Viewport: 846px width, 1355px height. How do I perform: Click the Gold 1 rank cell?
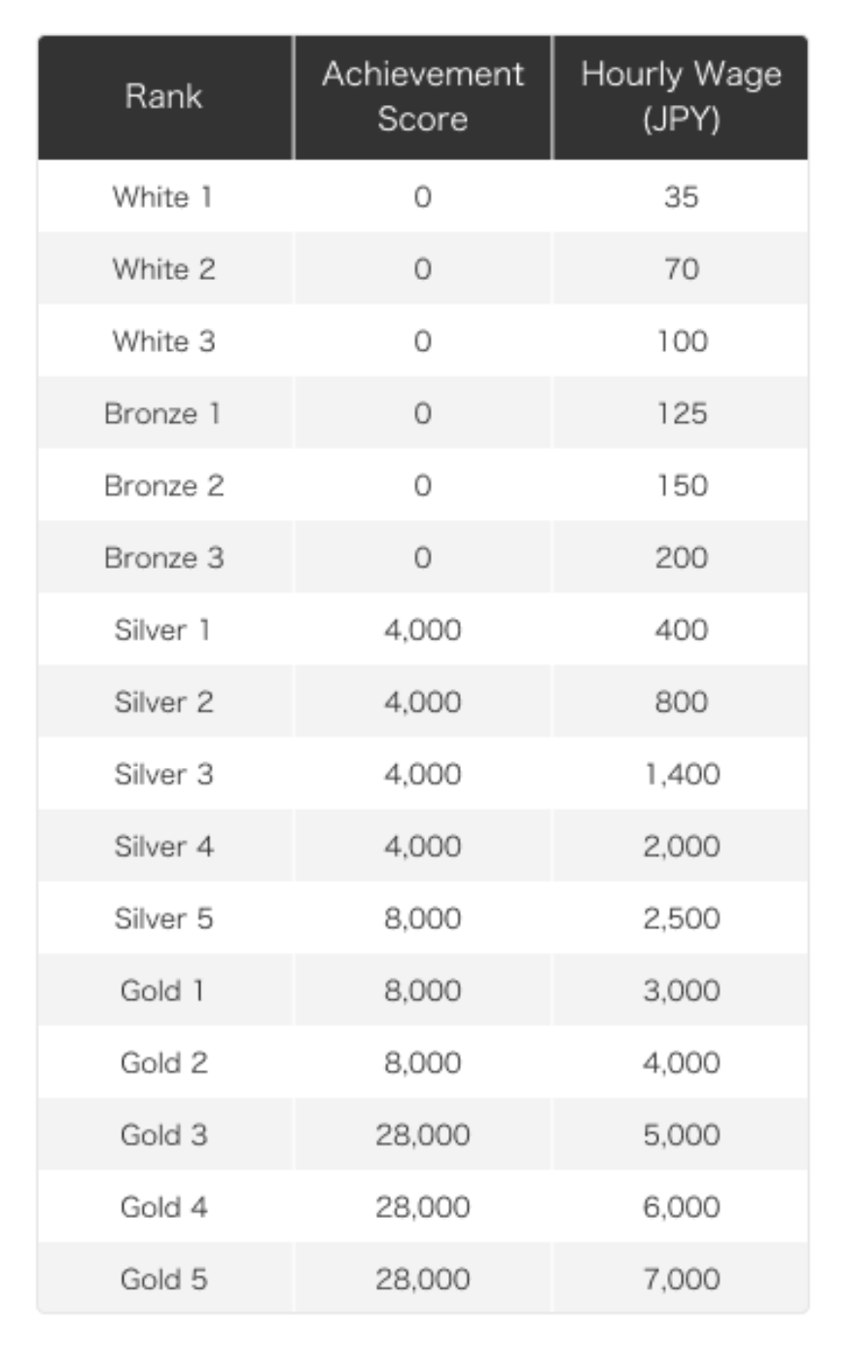163,990
